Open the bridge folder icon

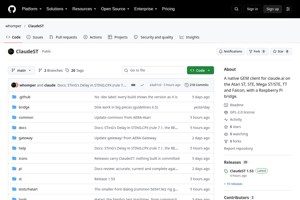(14, 107)
